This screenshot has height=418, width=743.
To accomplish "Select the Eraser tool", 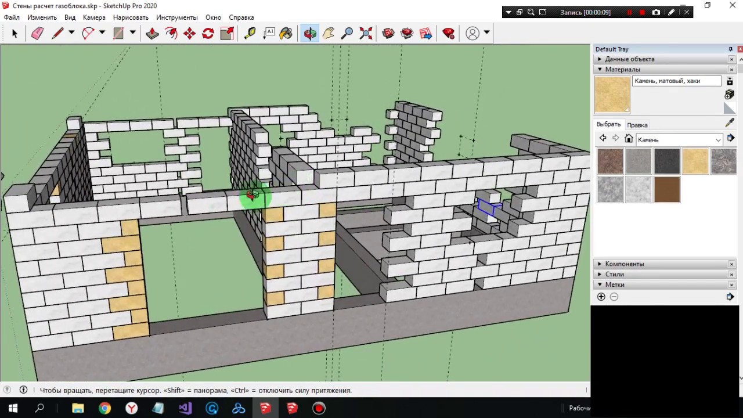I will [x=37, y=34].
